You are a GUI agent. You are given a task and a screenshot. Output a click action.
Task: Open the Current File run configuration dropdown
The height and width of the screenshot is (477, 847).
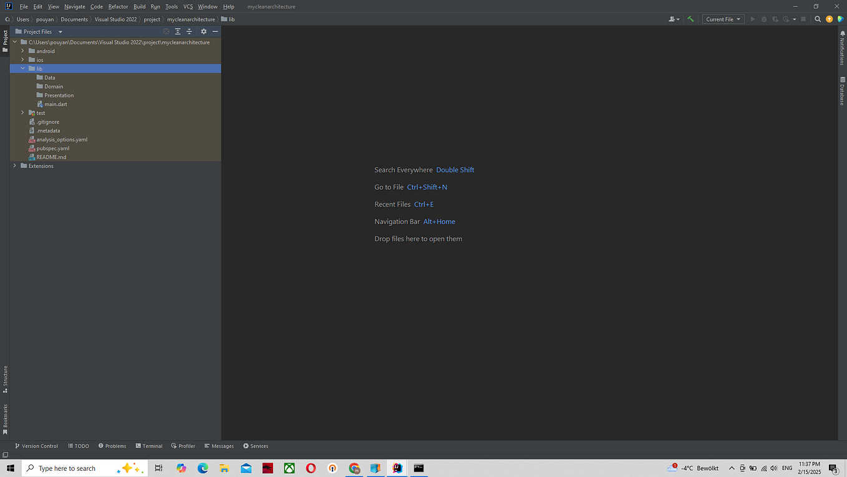(723, 19)
